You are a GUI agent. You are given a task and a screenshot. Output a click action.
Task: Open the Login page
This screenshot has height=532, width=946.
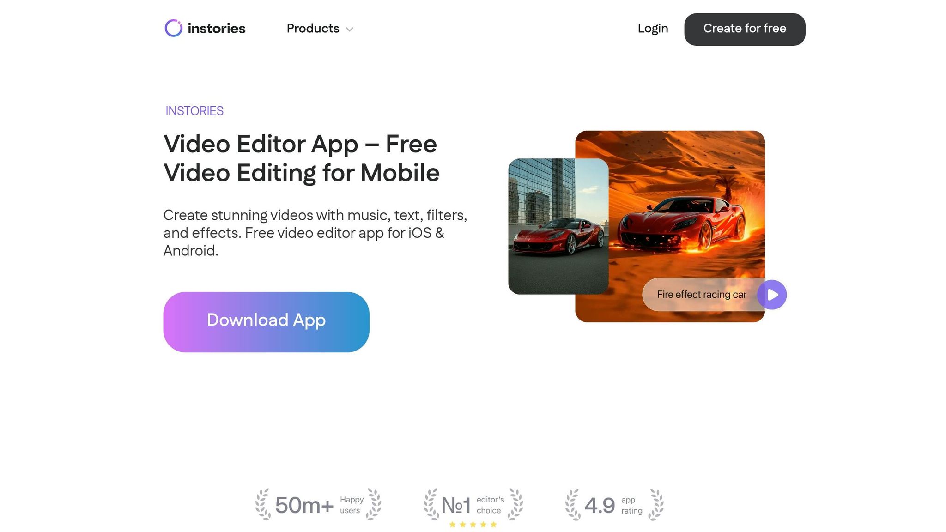click(653, 29)
